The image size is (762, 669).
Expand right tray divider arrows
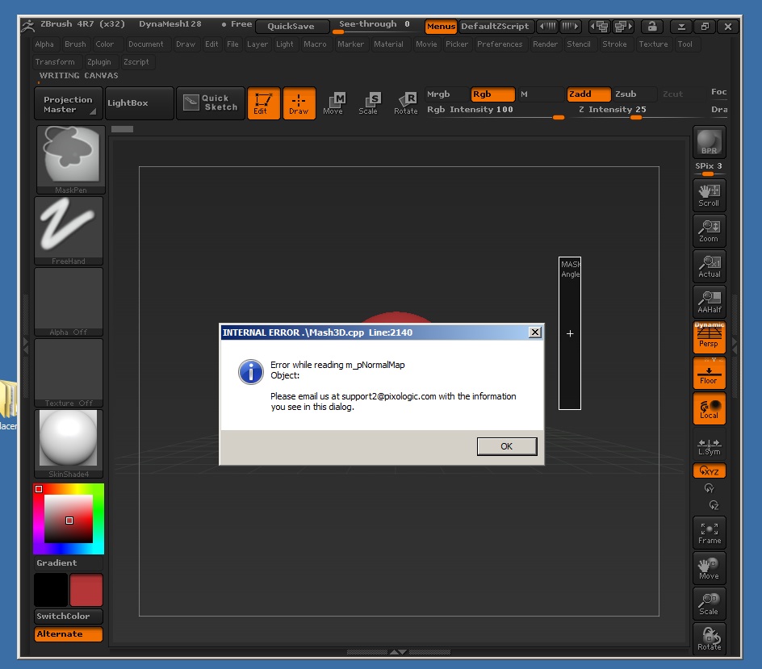click(735, 345)
